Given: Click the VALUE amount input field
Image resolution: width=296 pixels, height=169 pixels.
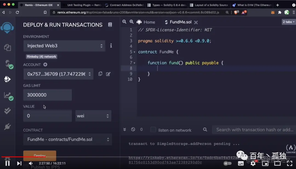Looking at the screenshot, I should click(48, 116).
